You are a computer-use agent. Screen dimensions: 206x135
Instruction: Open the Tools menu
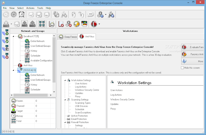click(x=40, y=8)
